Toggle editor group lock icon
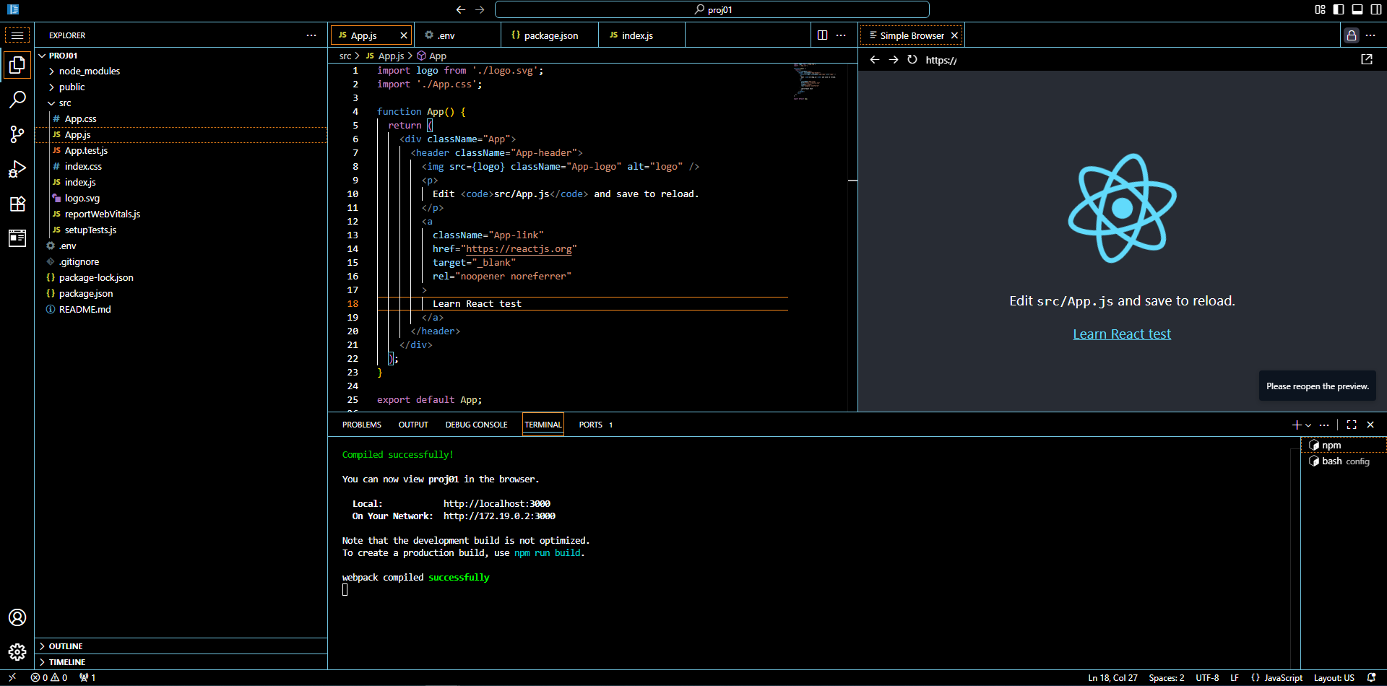The height and width of the screenshot is (686, 1387). point(1351,35)
